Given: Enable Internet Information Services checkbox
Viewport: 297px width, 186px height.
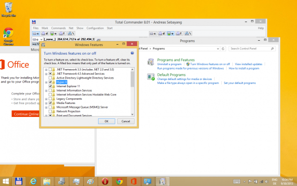Looking at the screenshot, I should pyautogui.click(x=50, y=90).
